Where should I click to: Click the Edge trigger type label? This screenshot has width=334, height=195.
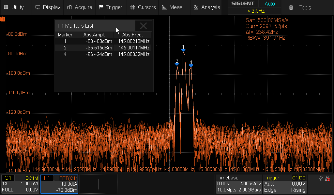pyautogui.click(x=270, y=190)
